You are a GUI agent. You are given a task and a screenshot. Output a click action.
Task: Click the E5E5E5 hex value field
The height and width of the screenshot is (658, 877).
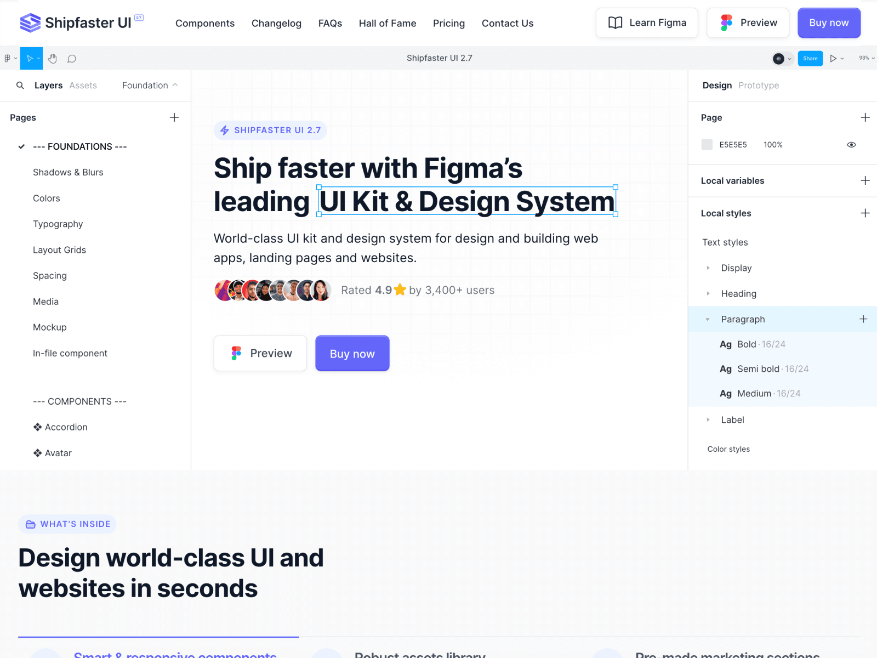pyautogui.click(x=733, y=145)
